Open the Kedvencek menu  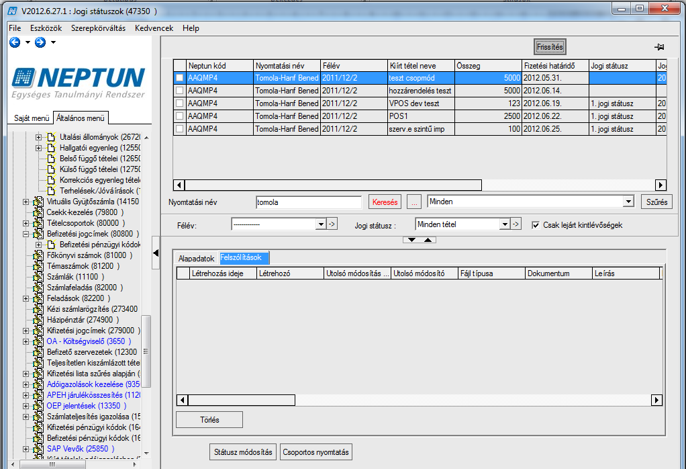(154, 28)
